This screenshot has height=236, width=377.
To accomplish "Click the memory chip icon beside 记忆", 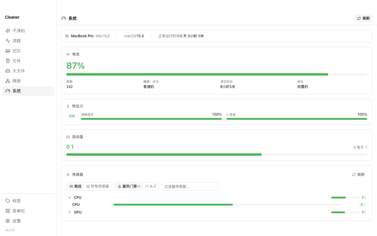I will [x=8, y=51].
